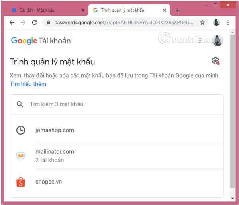
Task: Close the Cài đặt - Mật khẩu tab
Action: [x=83, y=10]
